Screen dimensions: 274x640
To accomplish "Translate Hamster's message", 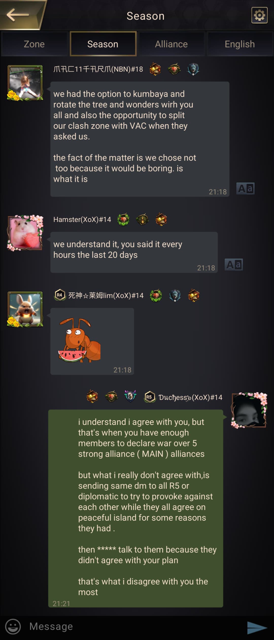I will point(234,265).
